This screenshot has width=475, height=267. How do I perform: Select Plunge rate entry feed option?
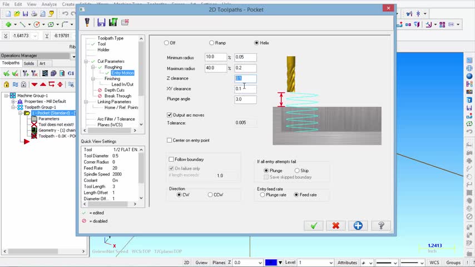pos(263,195)
